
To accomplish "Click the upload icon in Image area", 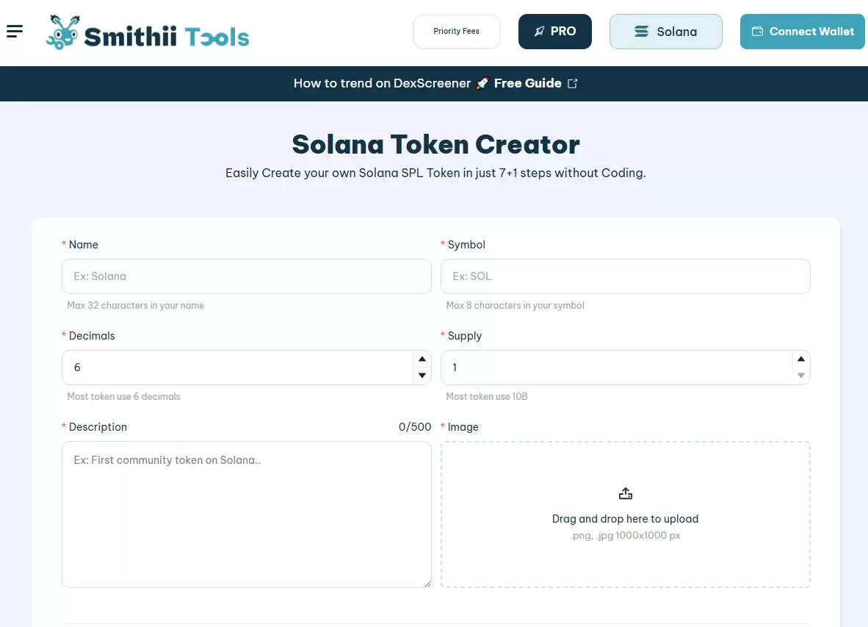I will [x=626, y=493].
